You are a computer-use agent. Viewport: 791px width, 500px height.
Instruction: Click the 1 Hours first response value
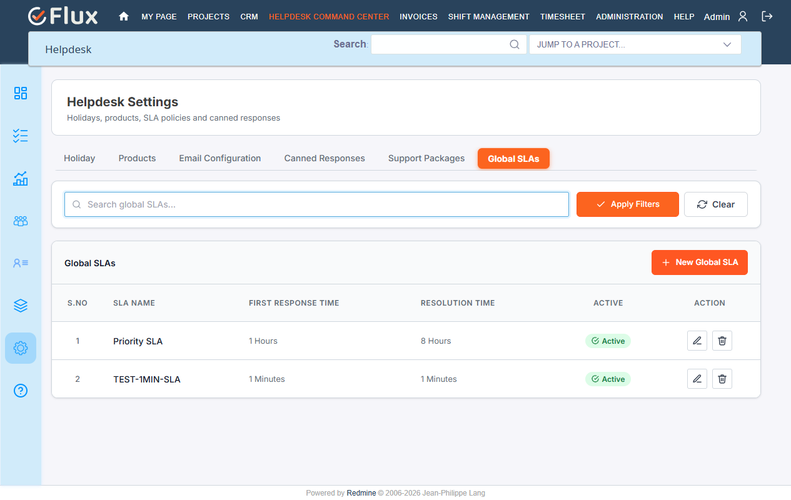point(263,341)
